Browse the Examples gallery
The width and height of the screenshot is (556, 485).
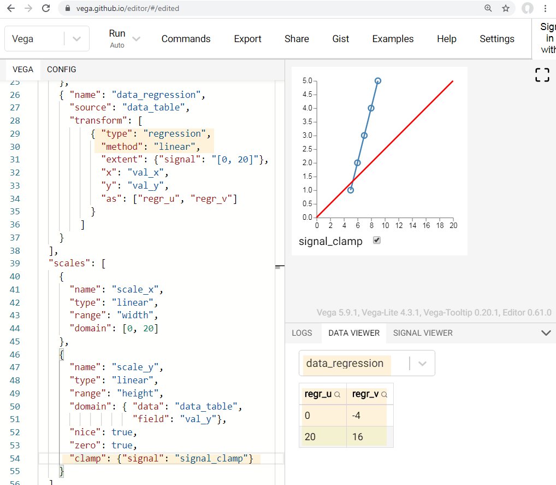tap(393, 39)
